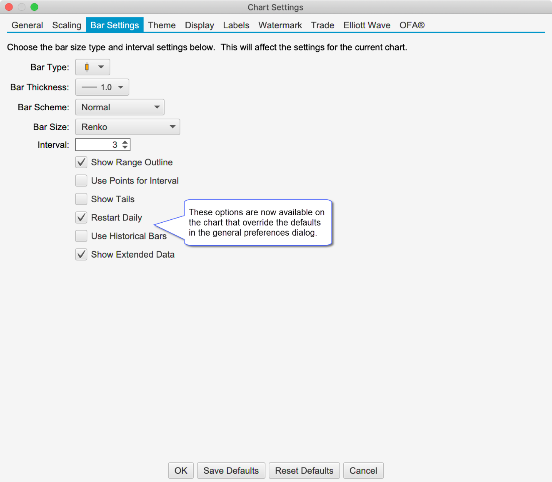
Task: Uncheck Show Extended Data checkbox
Action: coord(81,254)
